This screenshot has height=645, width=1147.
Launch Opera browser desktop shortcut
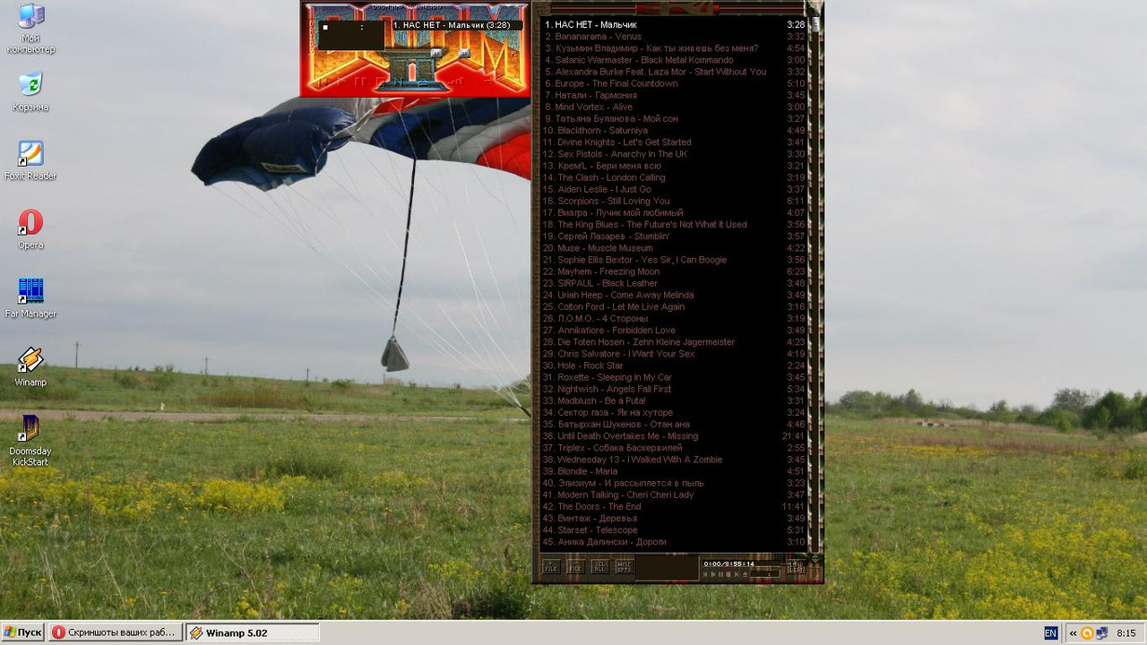30,229
